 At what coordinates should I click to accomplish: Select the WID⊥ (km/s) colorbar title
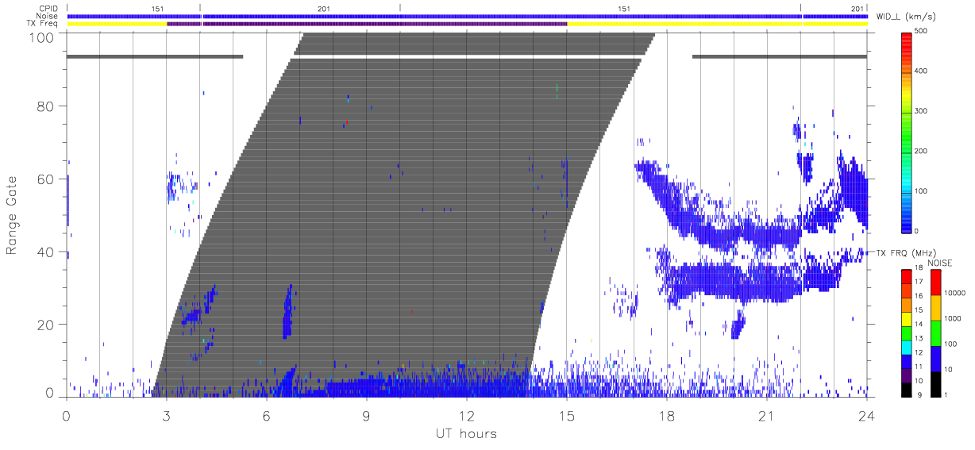(908, 16)
